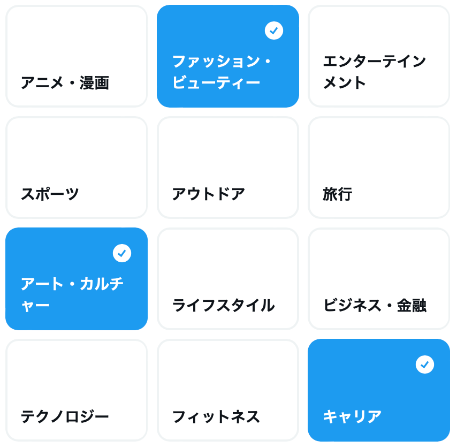This screenshot has width=457, height=448.
Task: Select the スポーツ interest card
Action: point(77,168)
